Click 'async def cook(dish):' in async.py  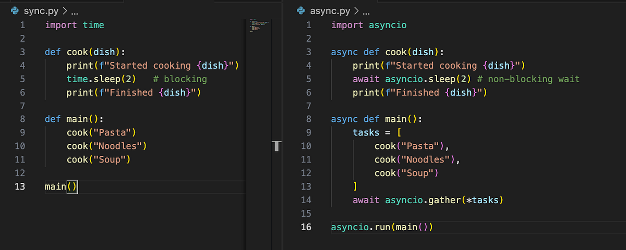coord(388,52)
